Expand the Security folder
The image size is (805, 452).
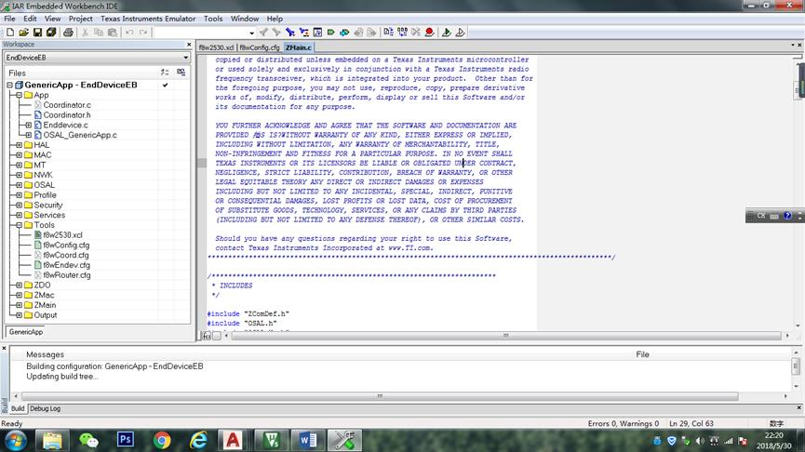(19, 205)
